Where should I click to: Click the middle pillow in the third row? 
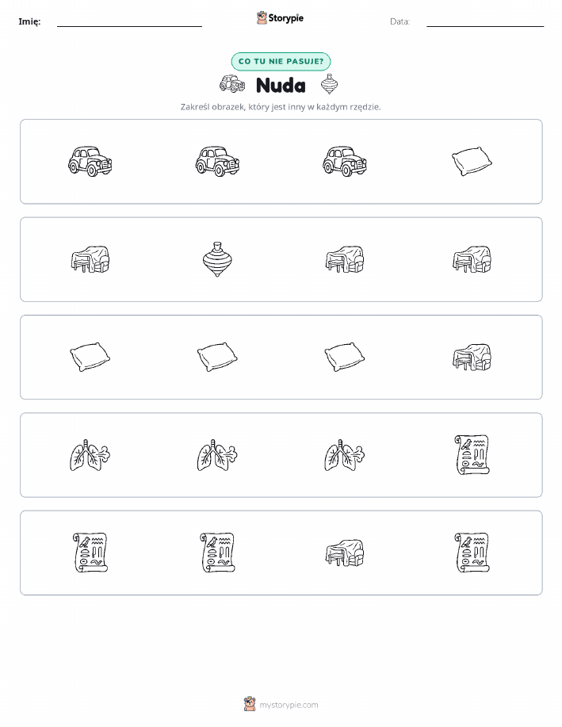click(x=217, y=357)
